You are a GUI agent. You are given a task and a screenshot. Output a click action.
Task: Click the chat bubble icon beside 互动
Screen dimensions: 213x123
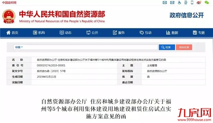coord(141,33)
